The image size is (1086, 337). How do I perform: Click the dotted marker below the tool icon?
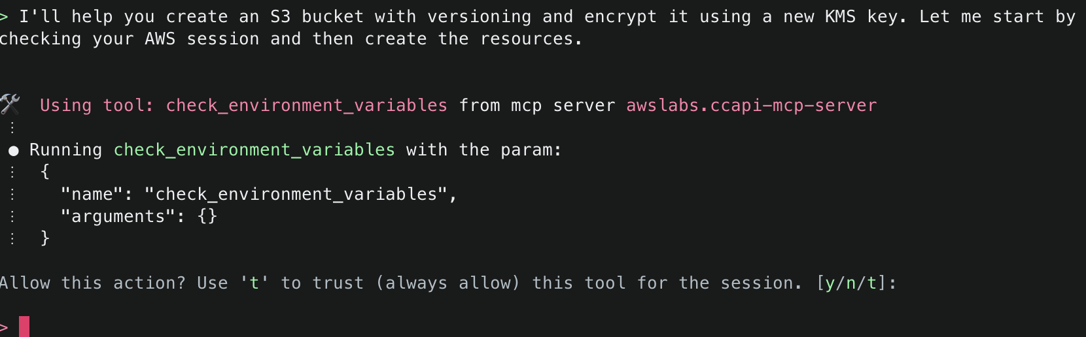[x=12, y=127]
